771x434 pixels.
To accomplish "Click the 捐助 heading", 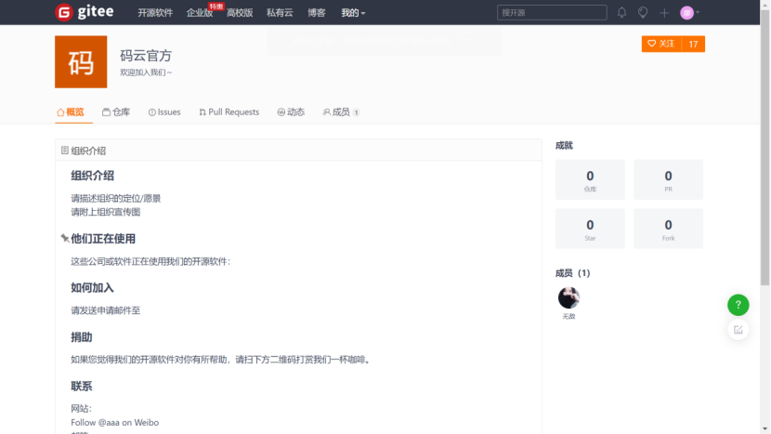I will [x=82, y=337].
